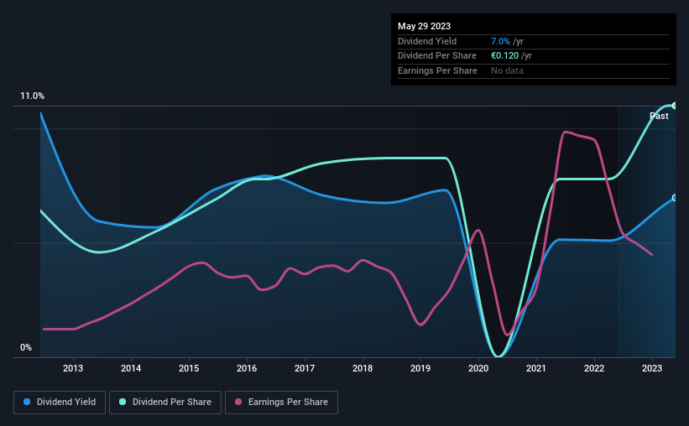The height and width of the screenshot is (426, 689).
Task: Select the teal endpoint marker on the chart
Action: coord(674,106)
